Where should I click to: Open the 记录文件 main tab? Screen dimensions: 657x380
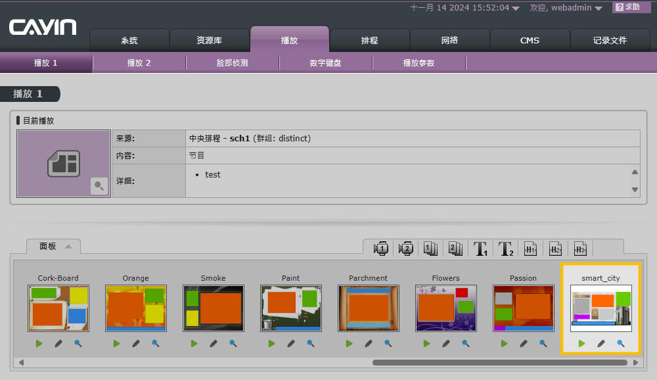tap(610, 40)
